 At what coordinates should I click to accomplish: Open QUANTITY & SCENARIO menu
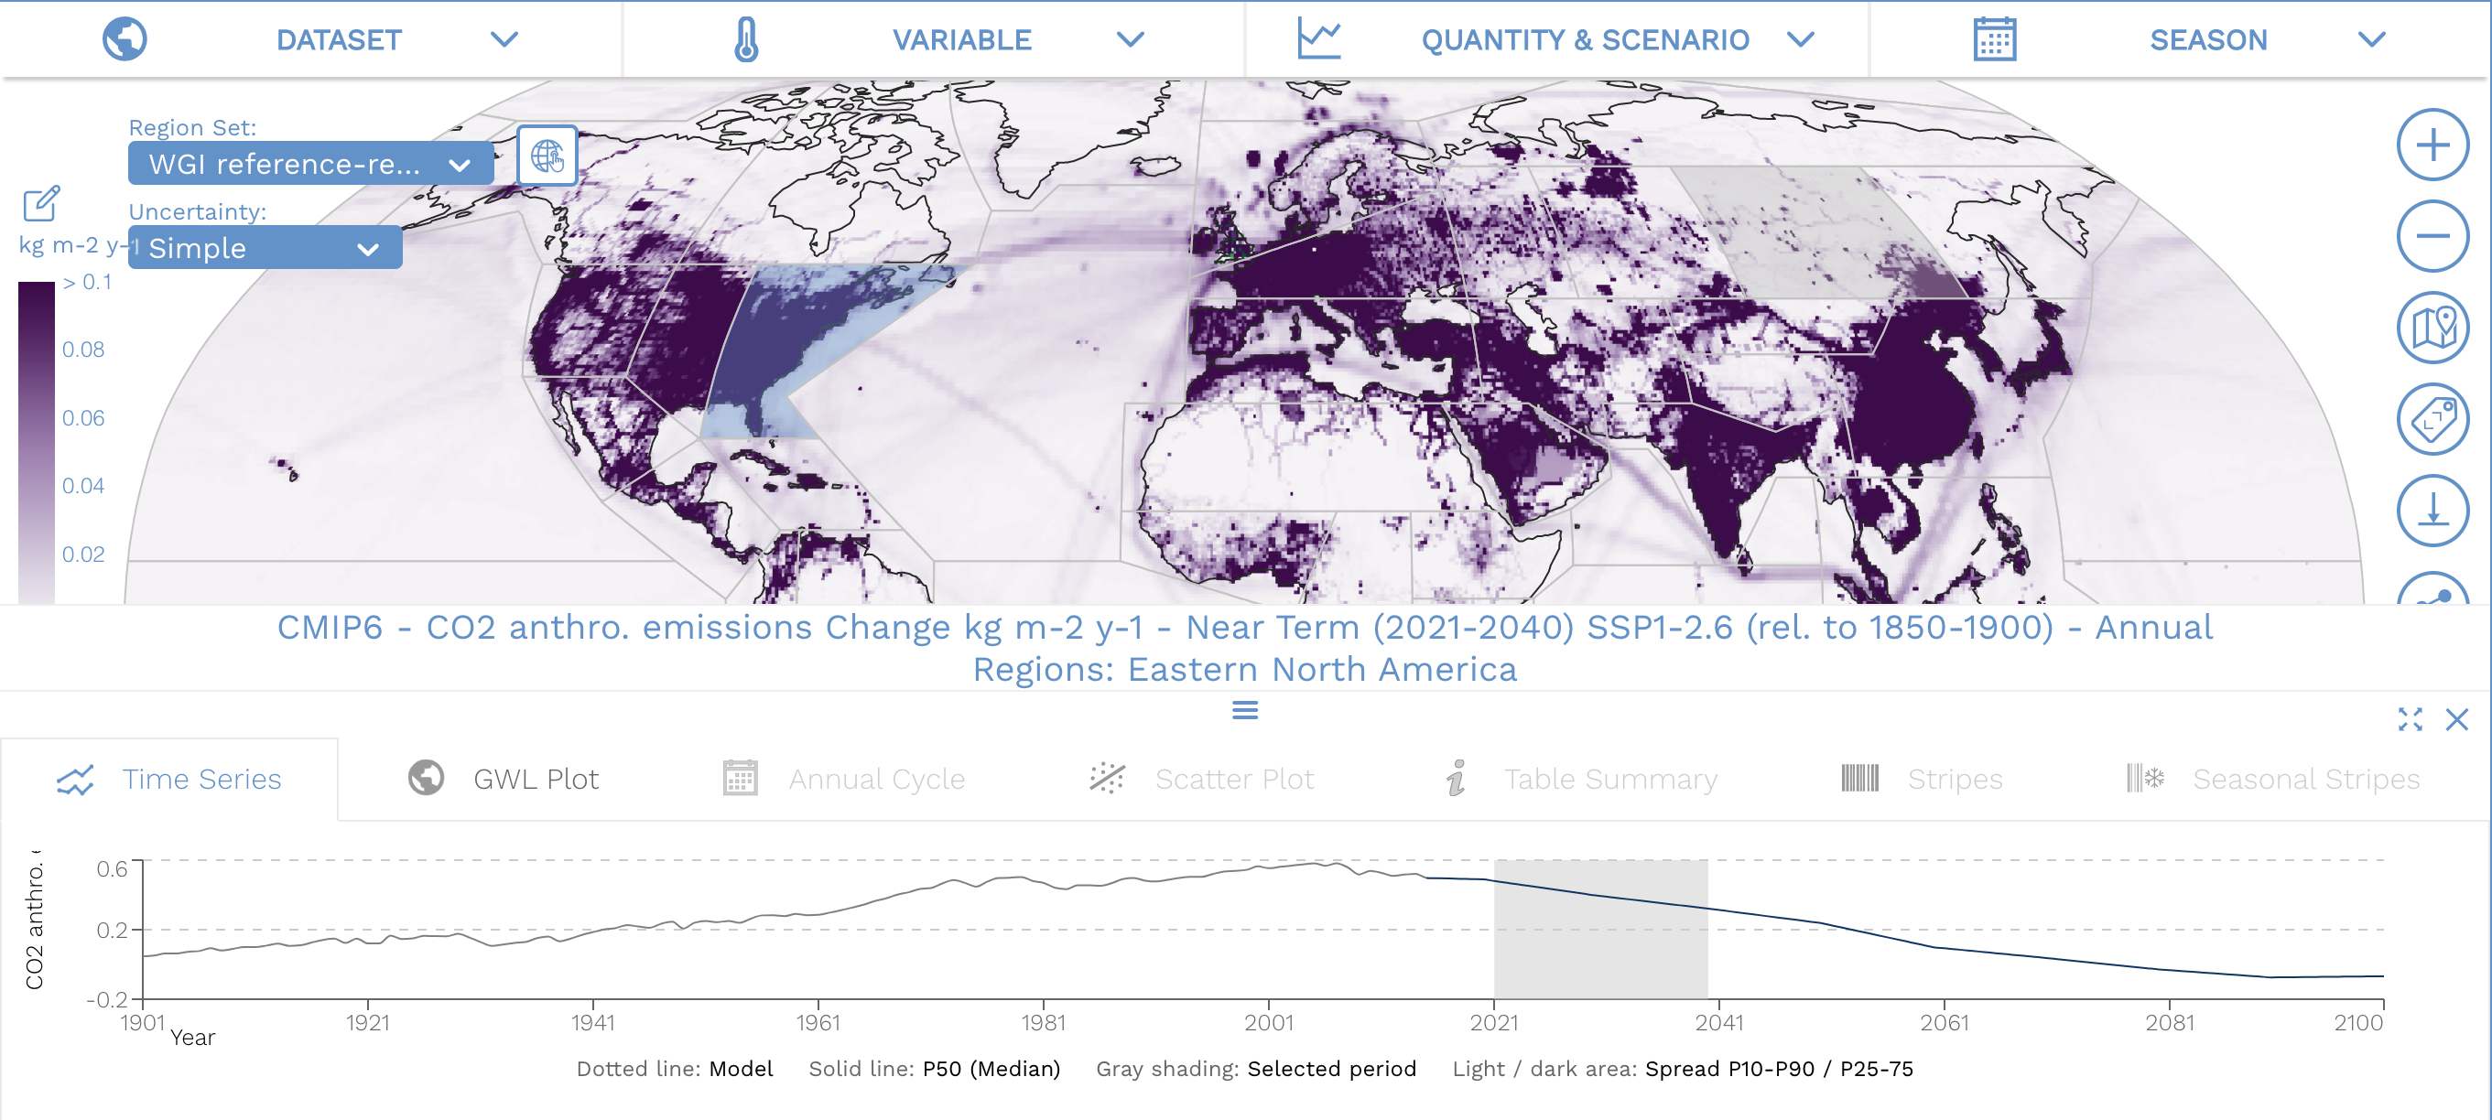1585,39
